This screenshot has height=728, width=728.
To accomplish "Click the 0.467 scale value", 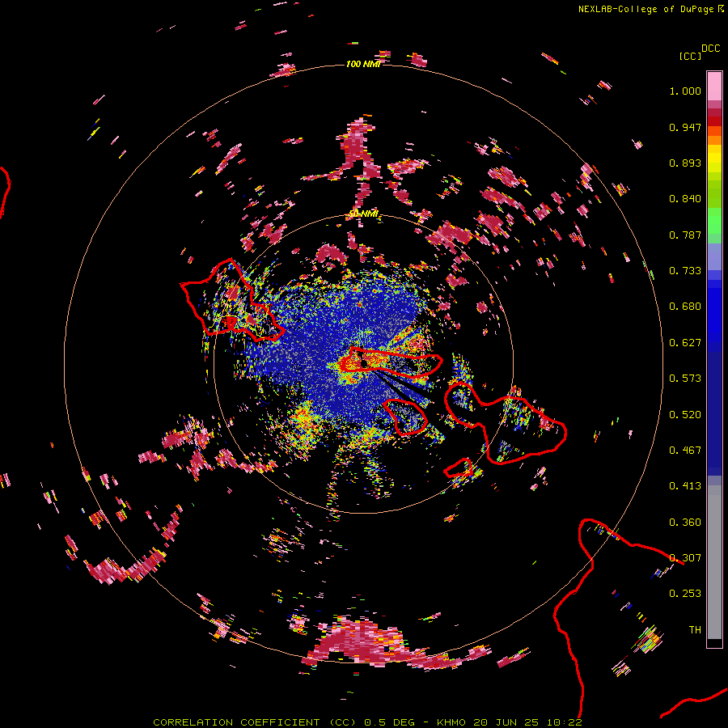I will pyautogui.click(x=685, y=451).
